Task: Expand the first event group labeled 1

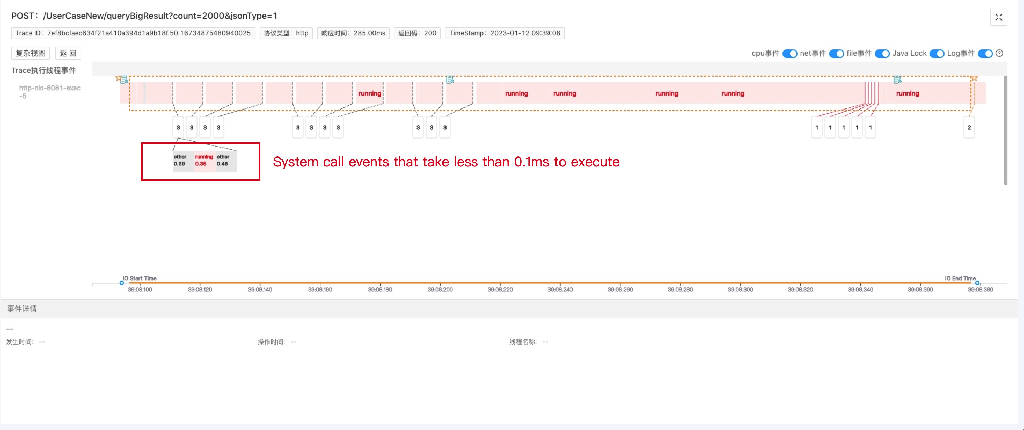Action: [817, 127]
